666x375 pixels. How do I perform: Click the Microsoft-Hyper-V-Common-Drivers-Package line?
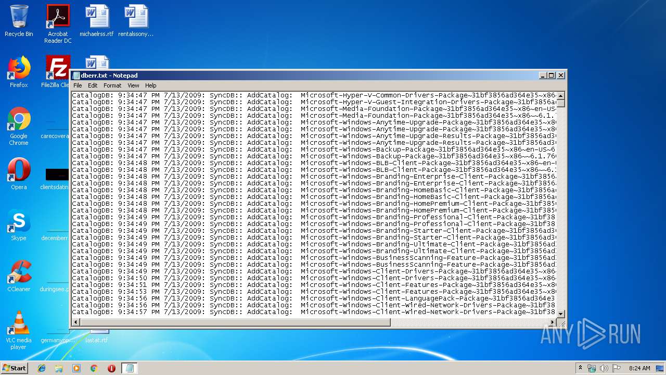tap(314, 95)
